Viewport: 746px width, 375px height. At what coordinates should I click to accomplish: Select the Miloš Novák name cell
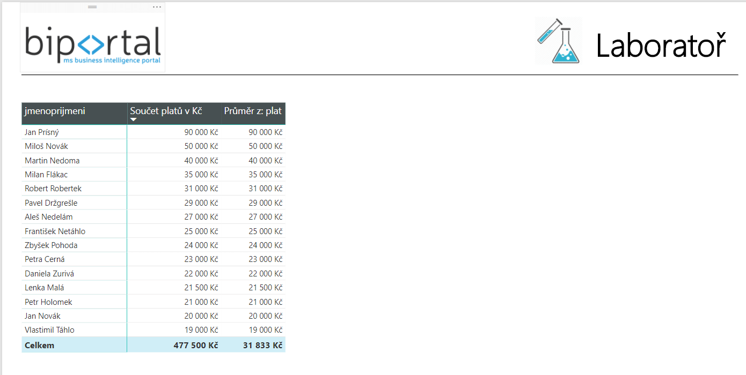(46, 146)
